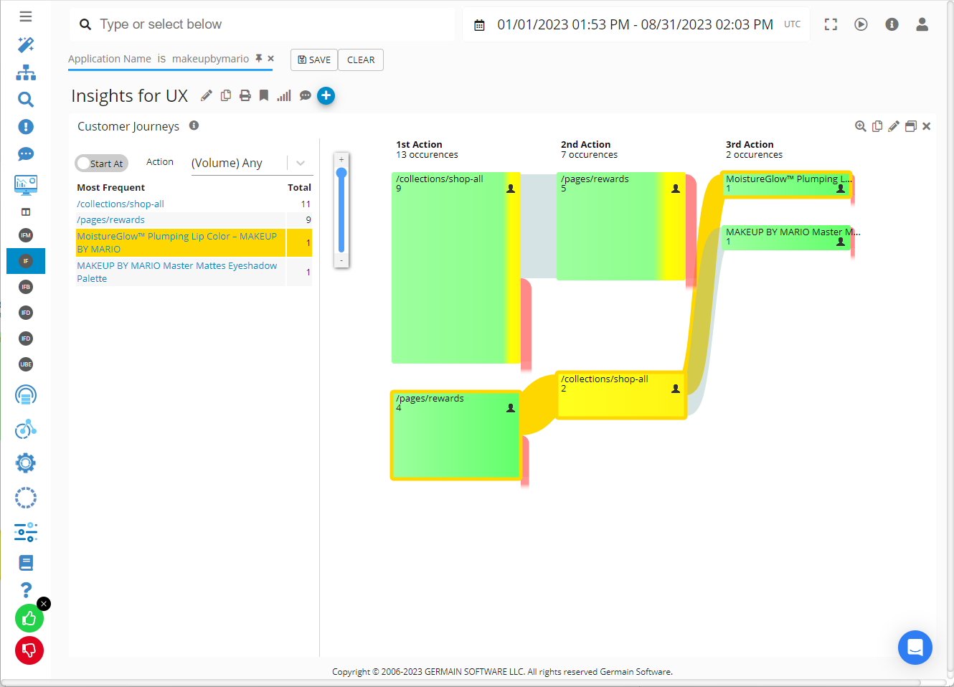Image resolution: width=954 pixels, height=687 pixels.
Task: Click the bookmark icon in dashboard title bar
Action: tap(264, 95)
